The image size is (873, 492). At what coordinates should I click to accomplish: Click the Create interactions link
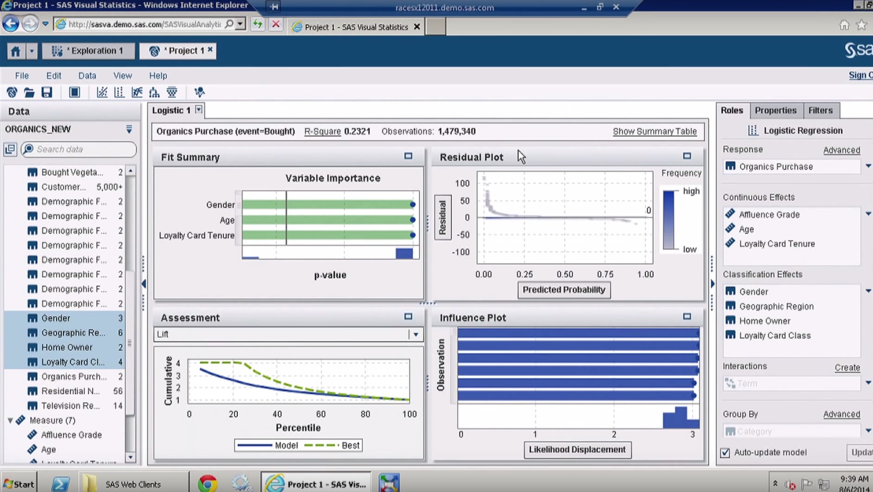[847, 367]
